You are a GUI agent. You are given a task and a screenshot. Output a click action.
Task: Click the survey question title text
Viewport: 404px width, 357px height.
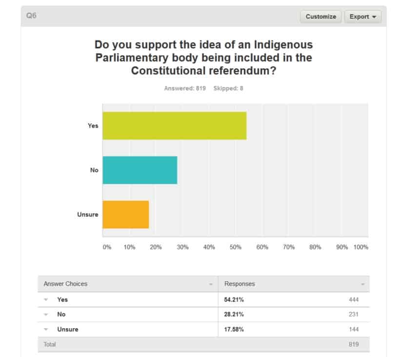point(203,58)
